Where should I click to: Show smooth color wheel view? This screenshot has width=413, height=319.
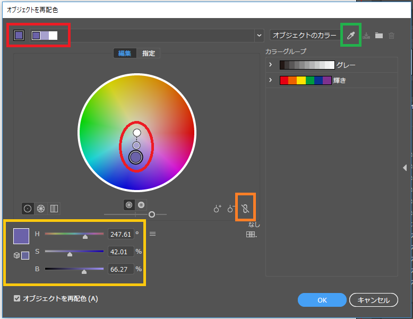click(x=28, y=209)
